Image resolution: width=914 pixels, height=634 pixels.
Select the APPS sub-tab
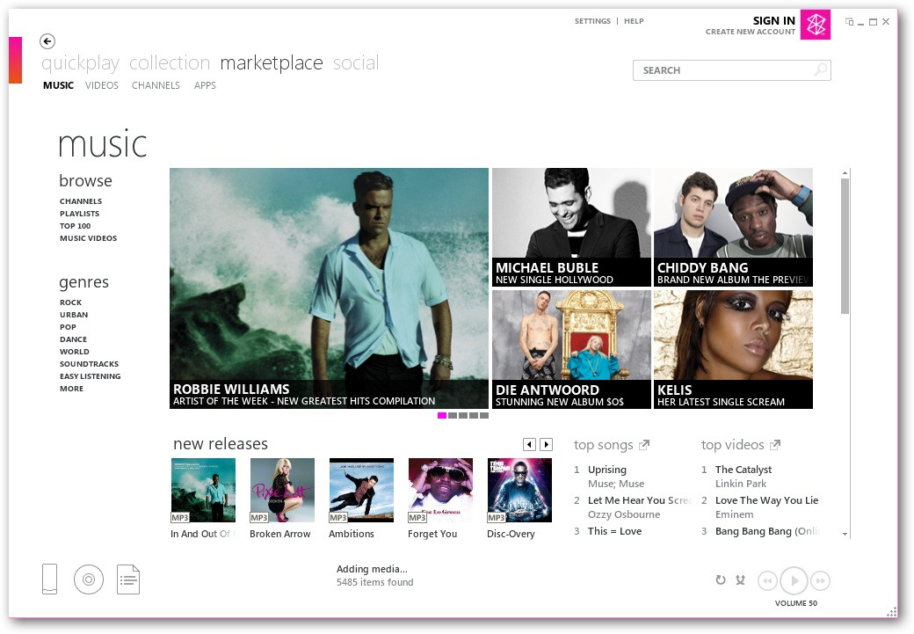point(205,85)
